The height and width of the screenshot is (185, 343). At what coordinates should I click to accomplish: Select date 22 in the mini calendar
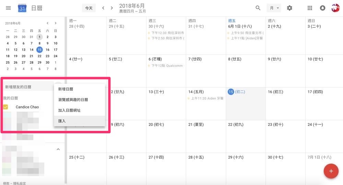(x=39, y=56)
